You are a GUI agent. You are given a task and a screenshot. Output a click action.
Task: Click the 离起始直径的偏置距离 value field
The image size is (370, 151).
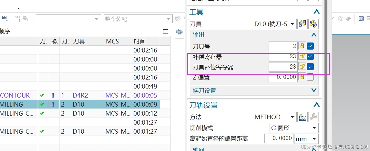(279, 138)
